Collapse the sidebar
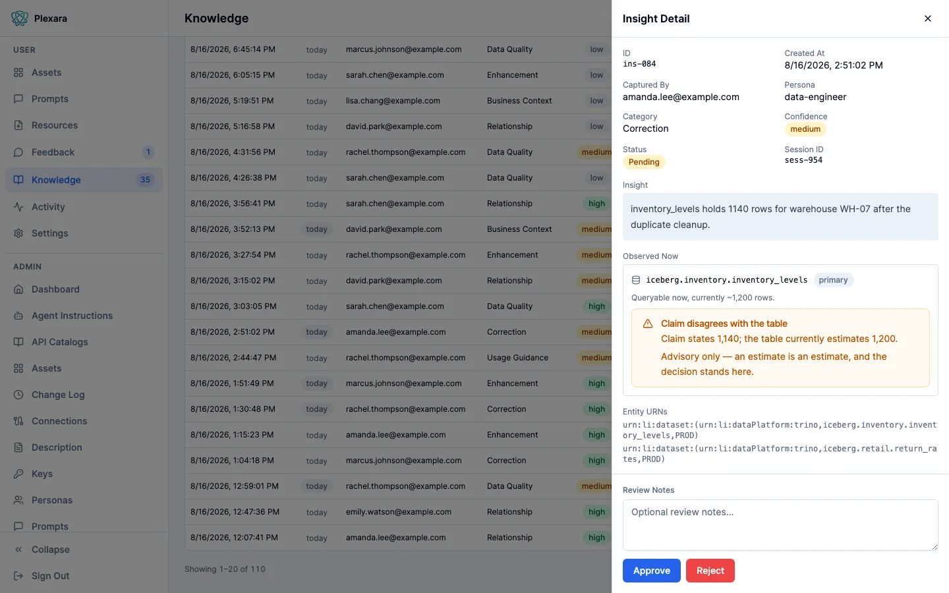Screen dimensions: 949x593 click(x=84, y=550)
